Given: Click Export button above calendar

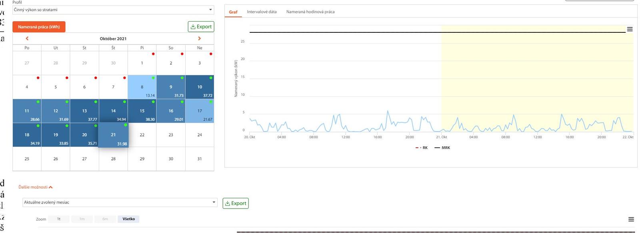Looking at the screenshot, I should (201, 27).
